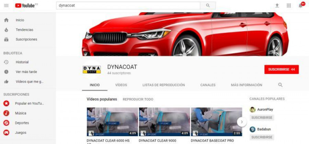Image resolution: width=309 pixels, height=144 pixels.
Task: Click into the dynacoat search field
Action: pyautogui.click(x=128, y=5)
